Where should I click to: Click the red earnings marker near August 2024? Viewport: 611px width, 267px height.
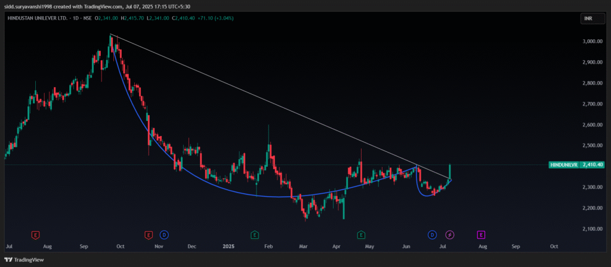click(x=35, y=235)
